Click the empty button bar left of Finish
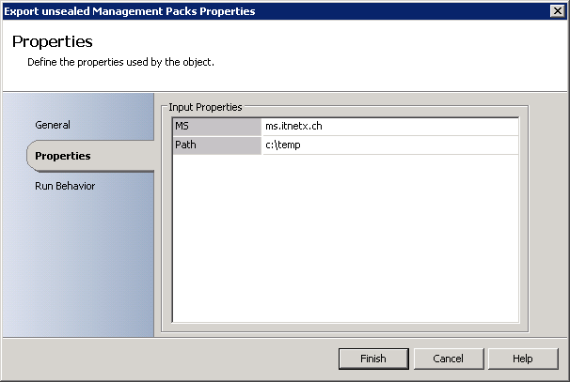 tap(169, 359)
